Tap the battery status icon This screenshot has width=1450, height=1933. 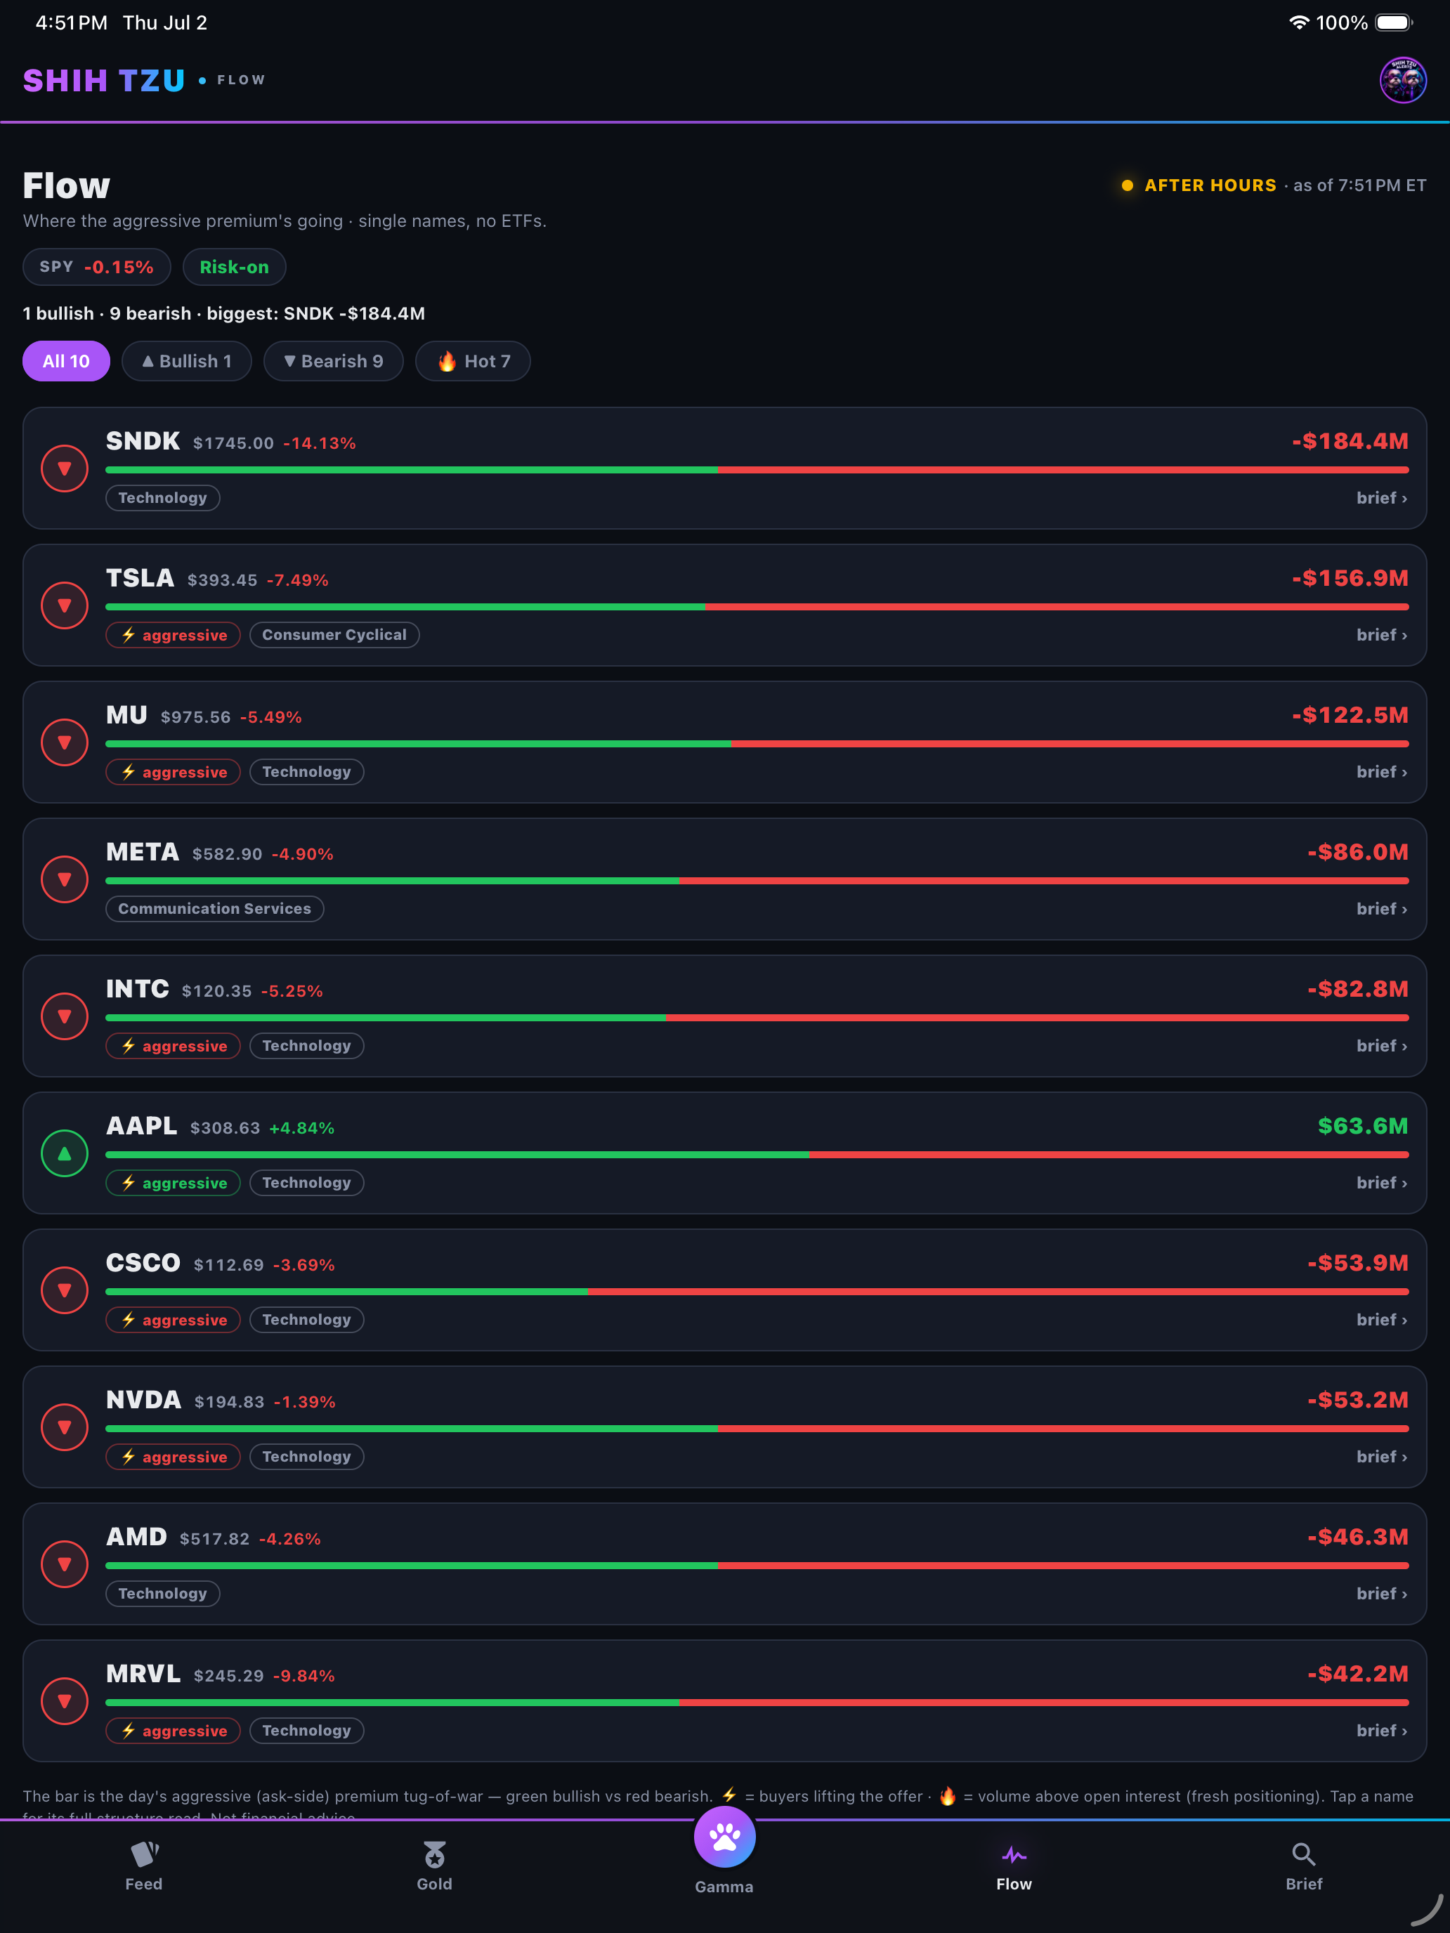[1394, 22]
